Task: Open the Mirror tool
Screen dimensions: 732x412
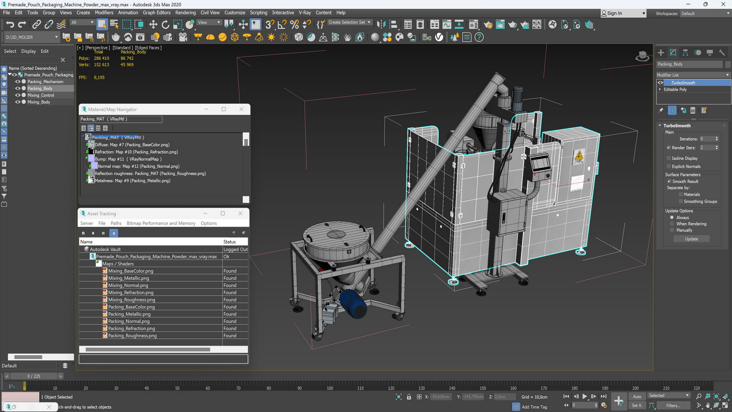Action: click(x=380, y=25)
